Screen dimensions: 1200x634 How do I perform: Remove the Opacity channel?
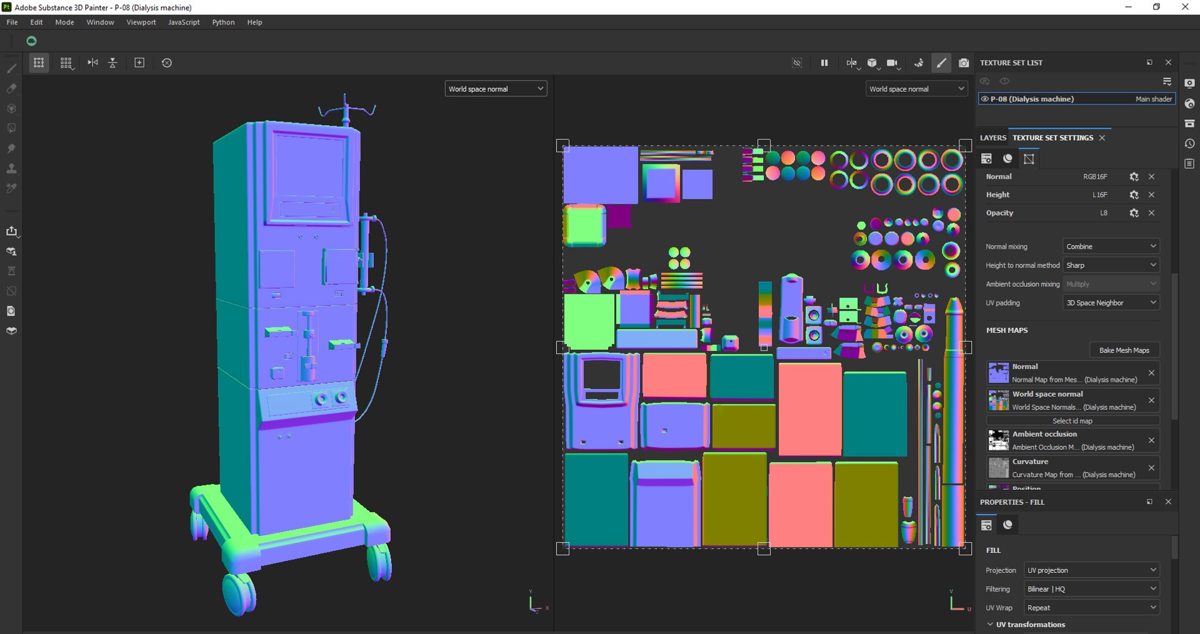(x=1151, y=213)
